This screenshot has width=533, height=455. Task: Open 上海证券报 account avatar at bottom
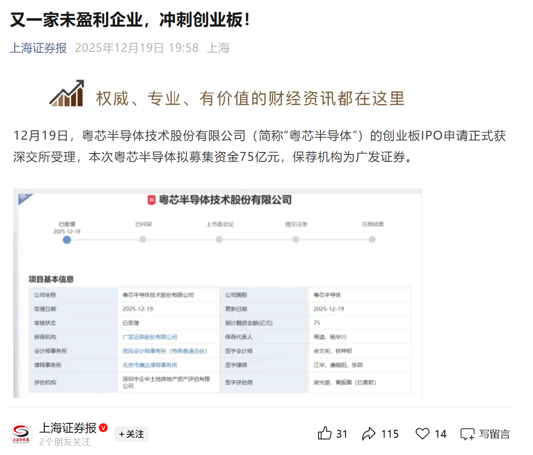click(x=21, y=434)
